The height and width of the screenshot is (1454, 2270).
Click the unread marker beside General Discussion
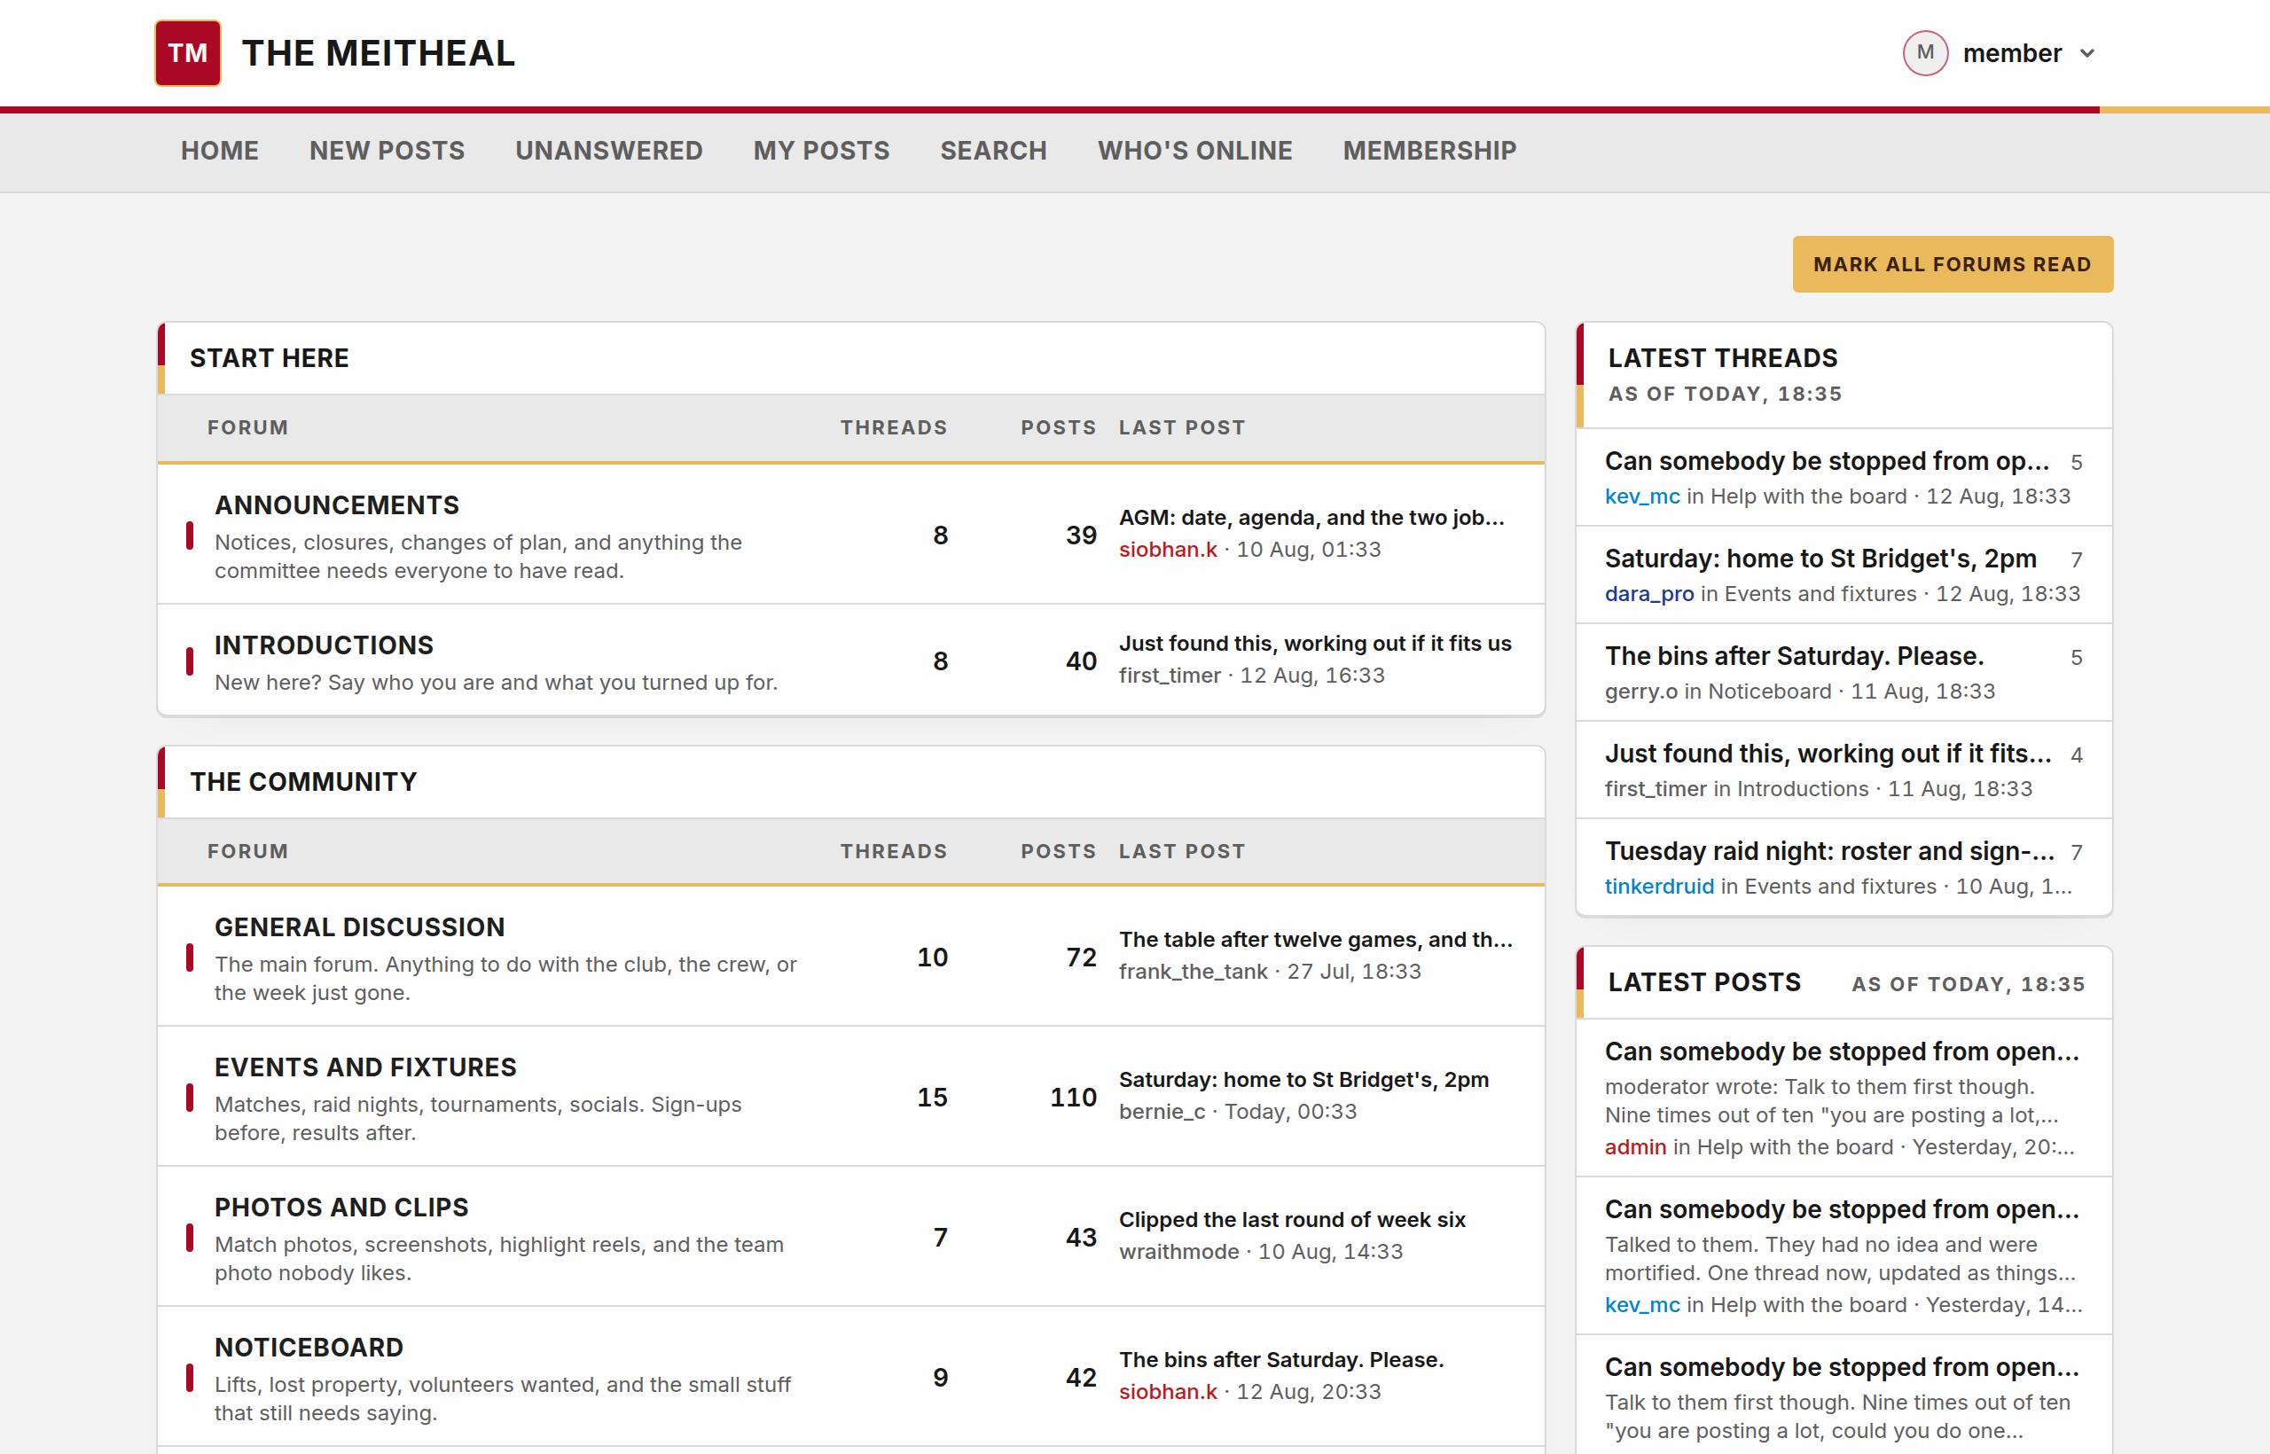pyautogui.click(x=190, y=958)
